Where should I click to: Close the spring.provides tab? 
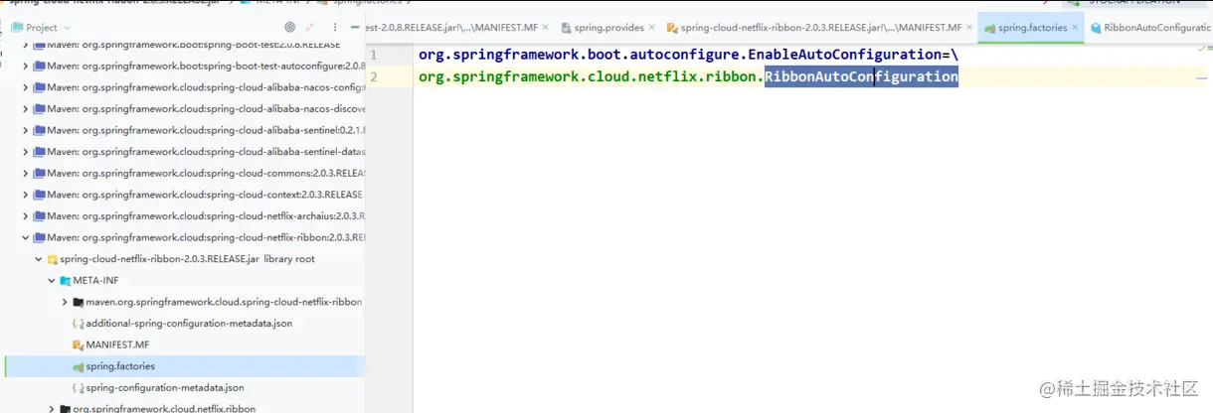click(652, 28)
